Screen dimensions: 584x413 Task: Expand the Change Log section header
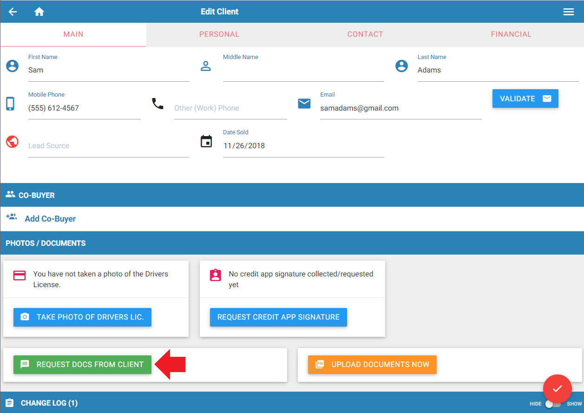[x=49, y=403]
